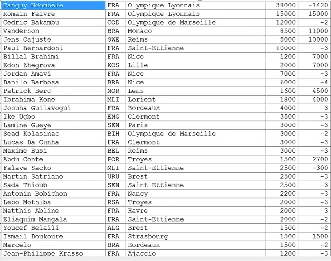Click the 8500 value for Vanderson
Image resolution: width=331 pixels, height=261 pixels.
[x=282, y=31]
